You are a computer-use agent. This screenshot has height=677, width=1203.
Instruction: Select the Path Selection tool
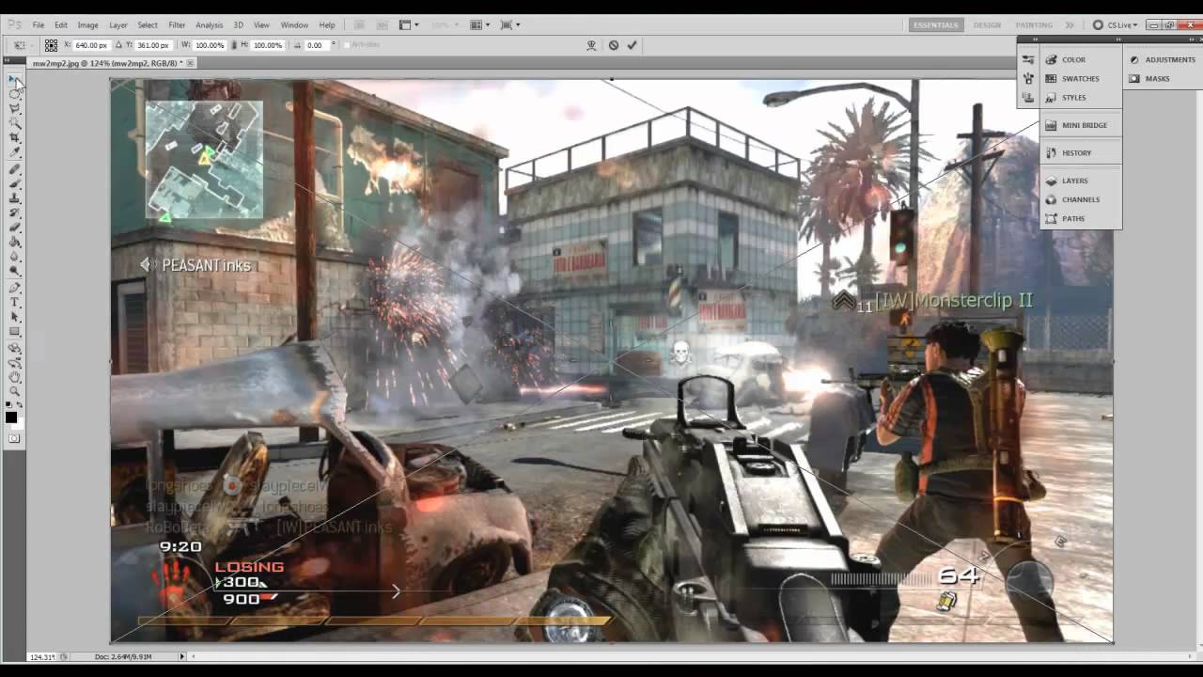click(14, 316)
